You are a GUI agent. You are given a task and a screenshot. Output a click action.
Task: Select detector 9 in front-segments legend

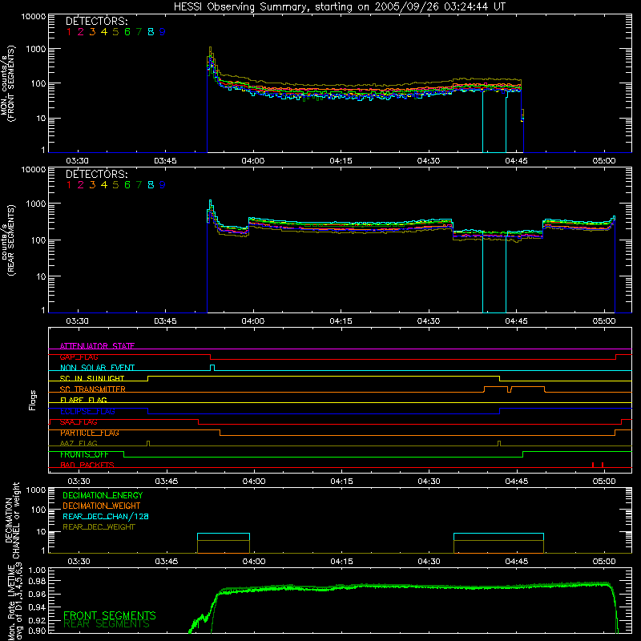pos(163,32)
